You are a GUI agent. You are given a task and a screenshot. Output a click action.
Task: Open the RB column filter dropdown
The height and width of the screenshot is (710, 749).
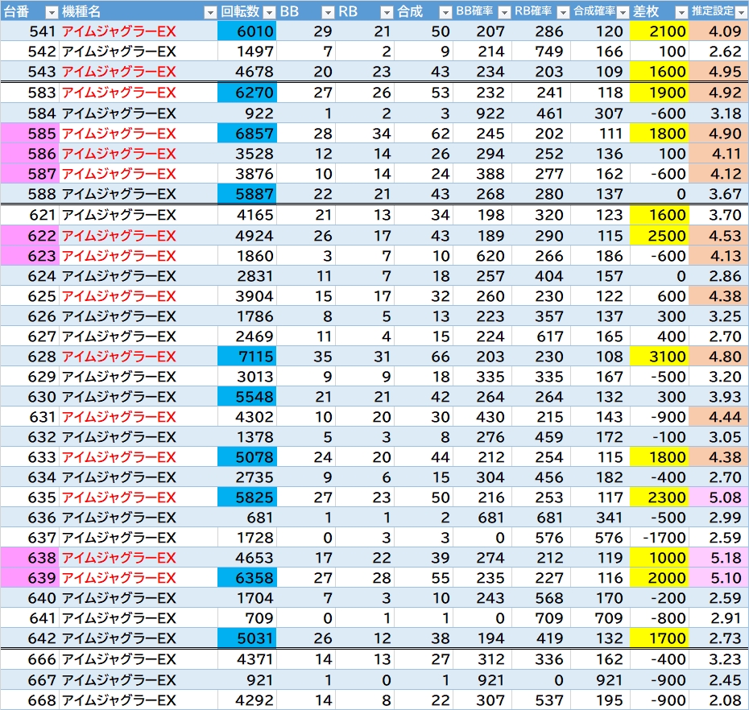[387, 12]
